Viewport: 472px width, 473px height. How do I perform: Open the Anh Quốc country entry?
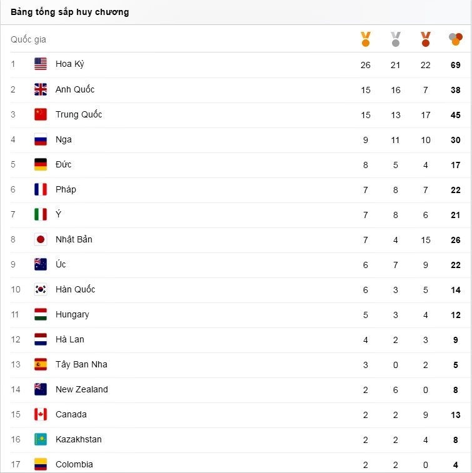(x=75, y=89)
